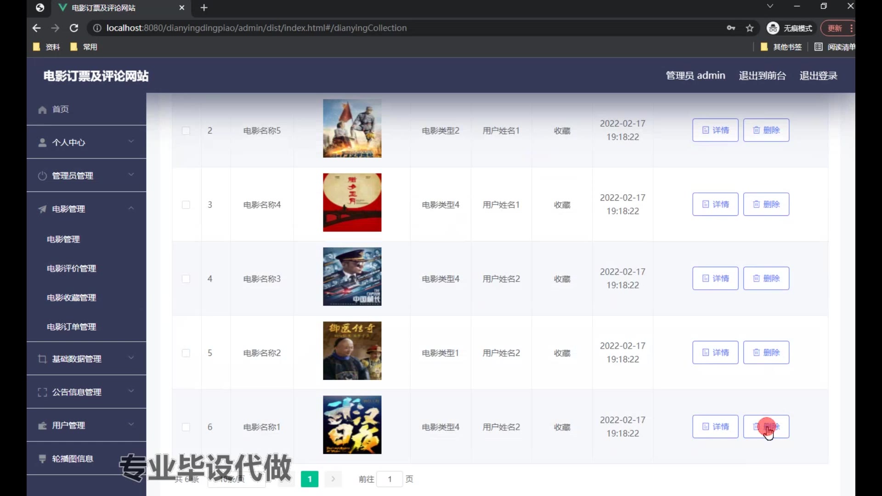Click 退出登录 in the header
This screenshot has height=496, width=882.
coord(818,76)
